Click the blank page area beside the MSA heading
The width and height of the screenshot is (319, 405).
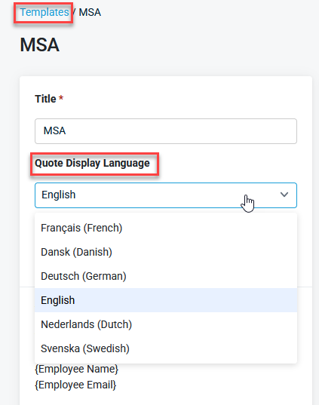(x=181, y=45)
